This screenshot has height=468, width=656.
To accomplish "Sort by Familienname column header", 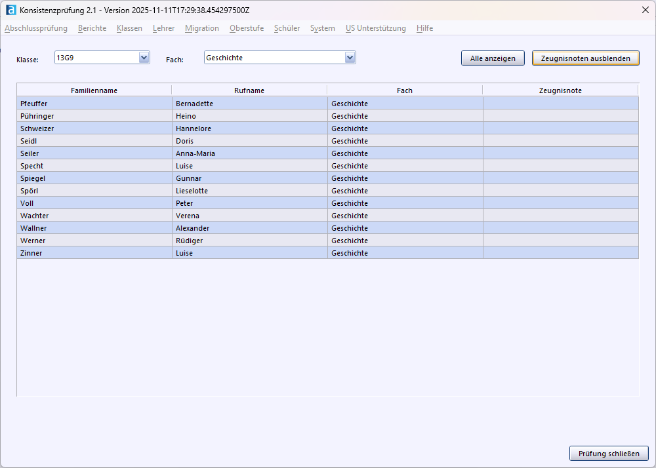I will pyautogui.click(x=94, y=90).
